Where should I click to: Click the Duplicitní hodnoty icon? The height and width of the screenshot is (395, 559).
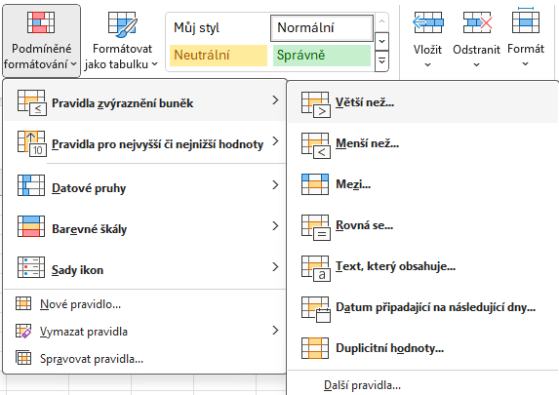[x=315, y=348]
